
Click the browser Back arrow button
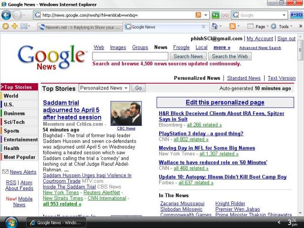click(x=6, y=15)
